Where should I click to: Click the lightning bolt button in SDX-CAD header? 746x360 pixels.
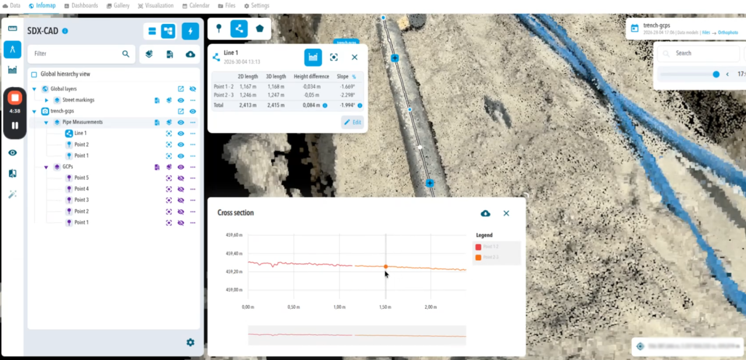point(190,31)
